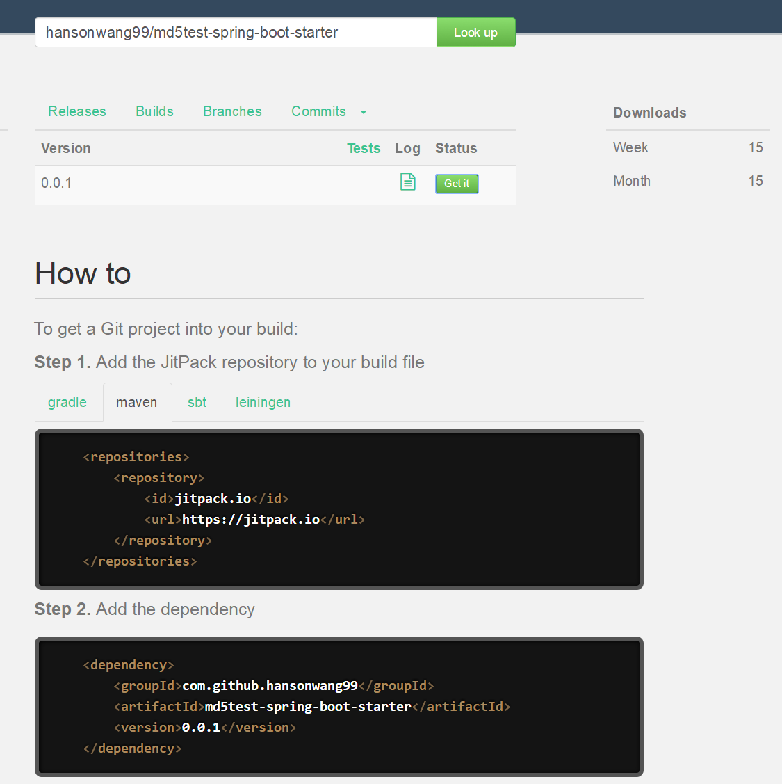782x784 pixels.
Task: Expand the Commits dropdown arrow
Action: tap(364, 112)
